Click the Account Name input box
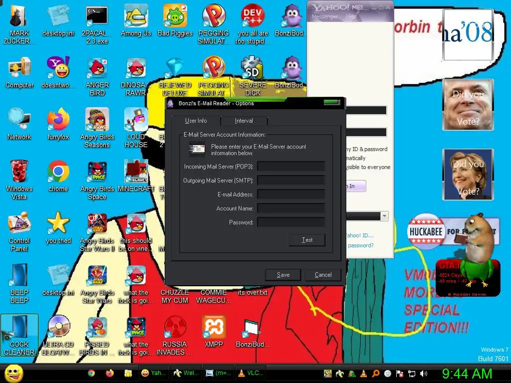511x383 pixels. click(291, 208)
